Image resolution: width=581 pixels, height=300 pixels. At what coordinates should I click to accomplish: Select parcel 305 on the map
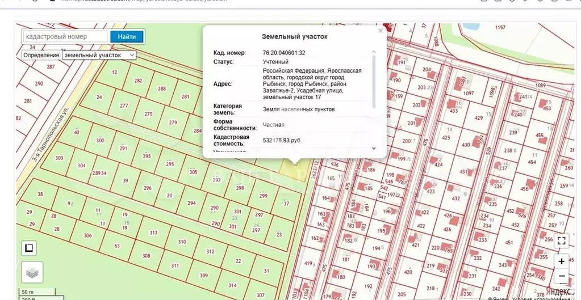coord(194,172)
